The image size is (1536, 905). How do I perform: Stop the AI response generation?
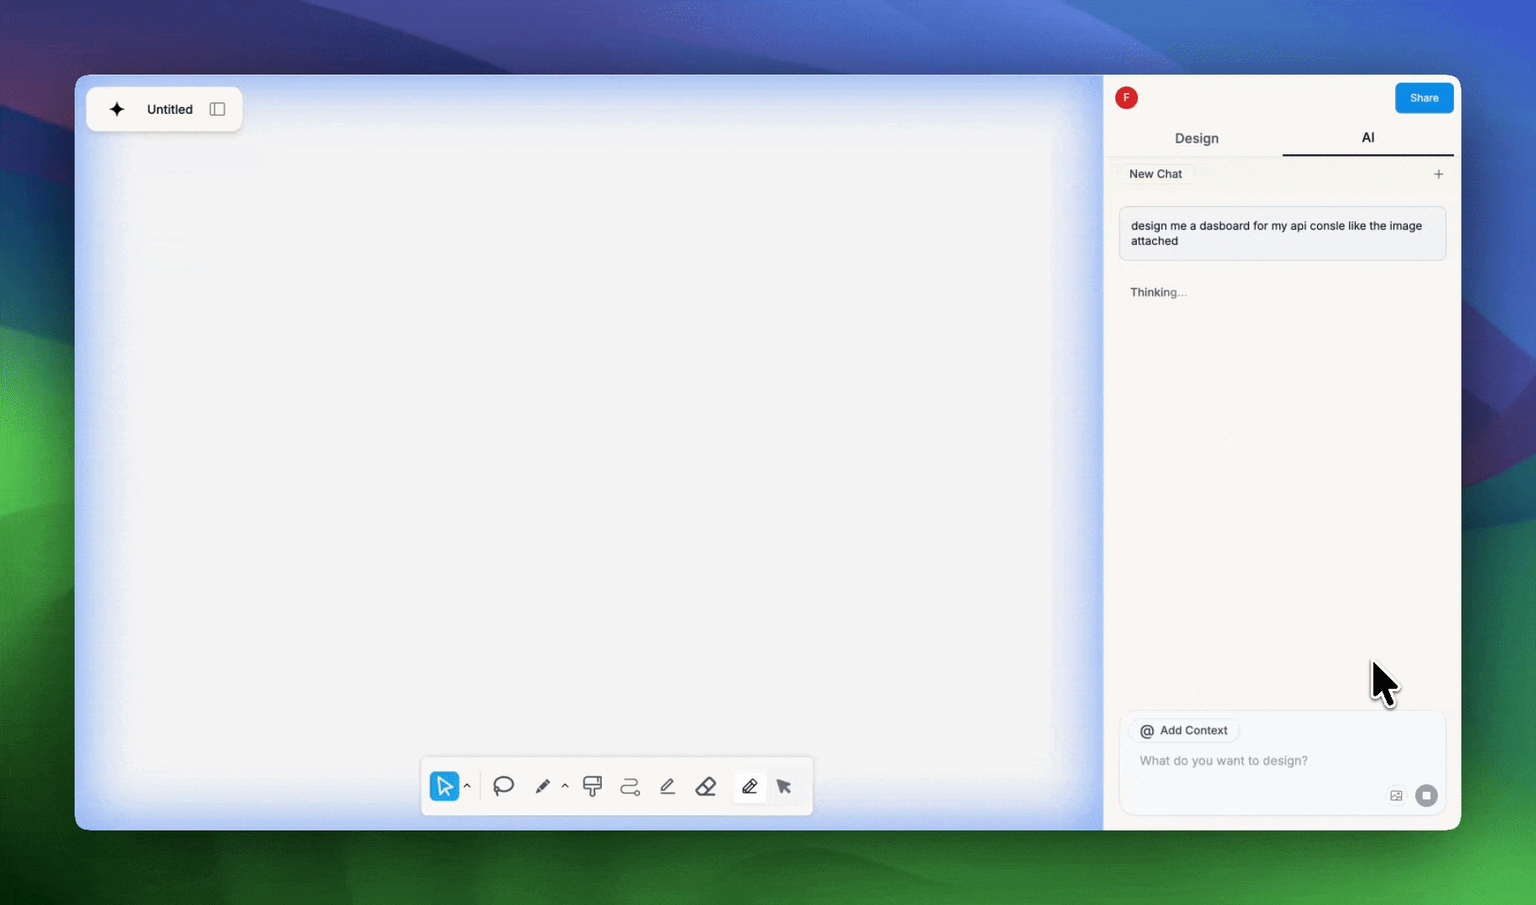(1426, 795)
